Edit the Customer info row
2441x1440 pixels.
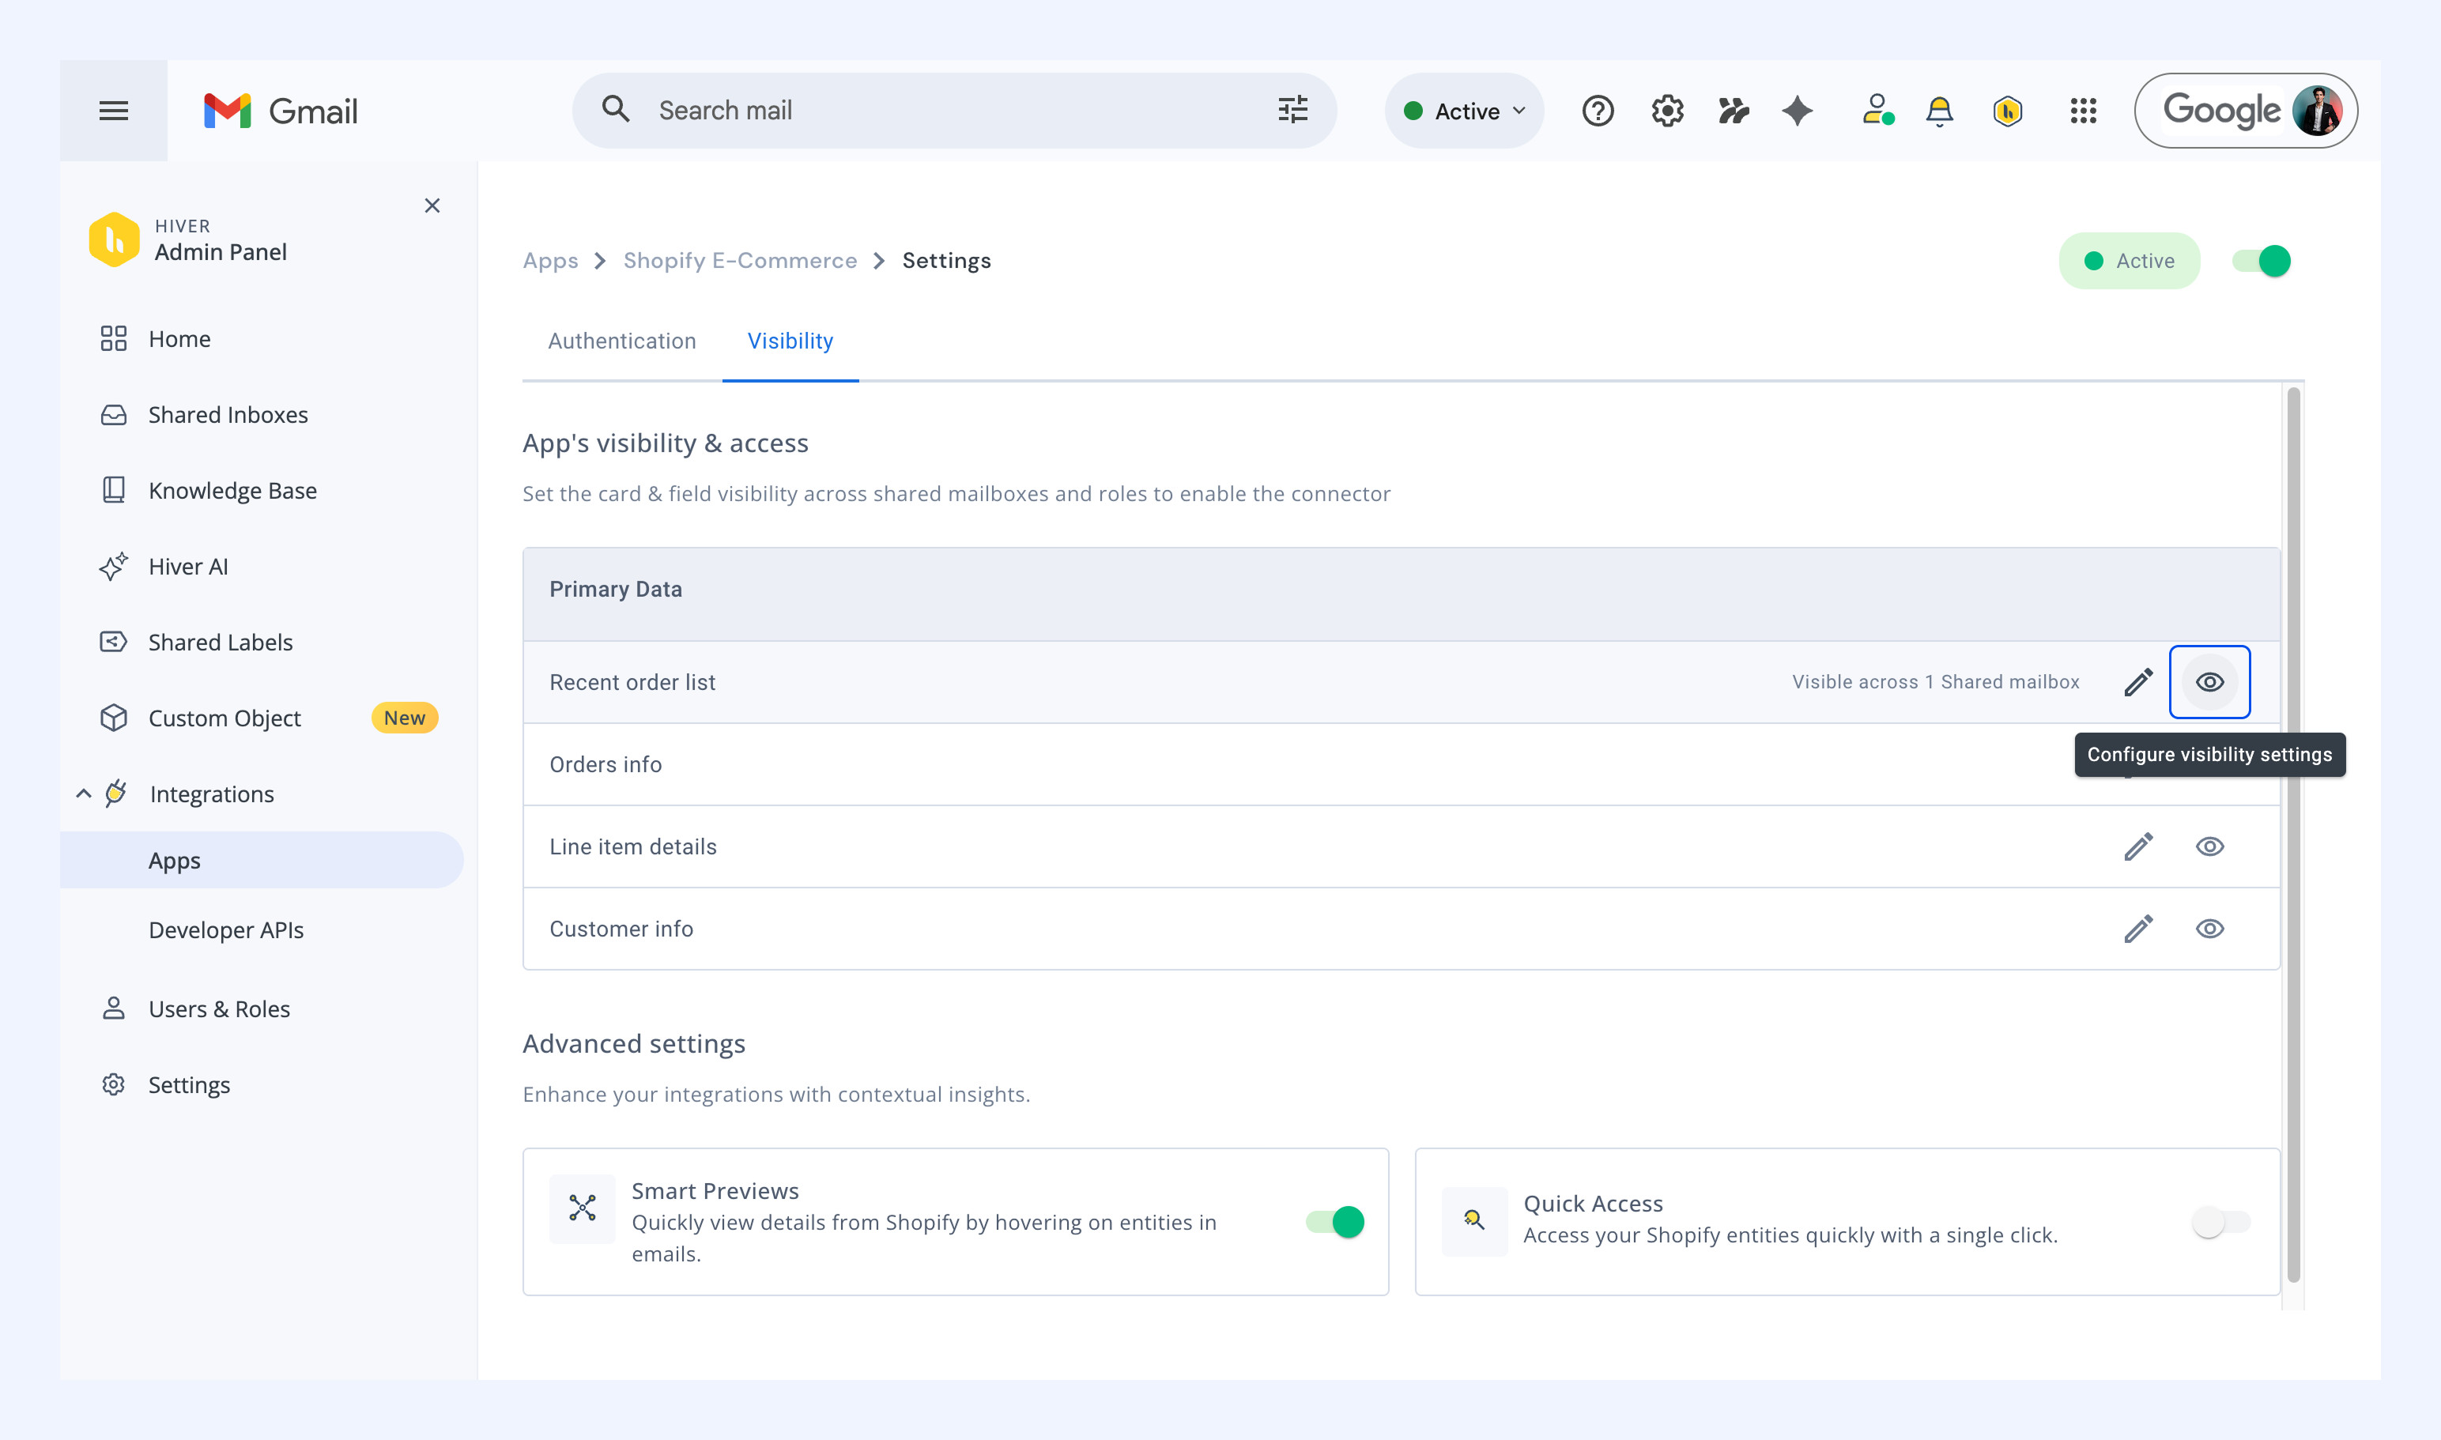tap(2138, 929)
